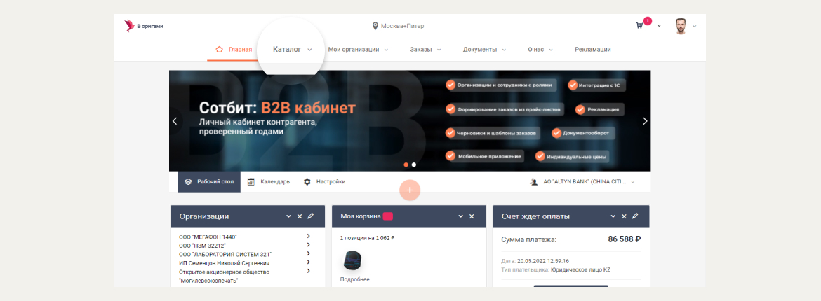Open ООО "МЕГАФОН 1440" organization
Image resolution: width=821 pixels, height=301 pixels.
point(208,237)
